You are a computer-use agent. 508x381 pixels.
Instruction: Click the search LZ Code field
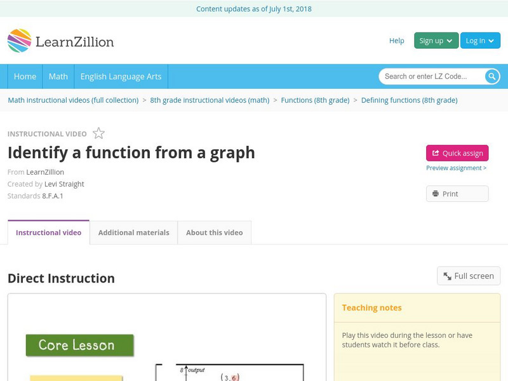pos(432,77)
